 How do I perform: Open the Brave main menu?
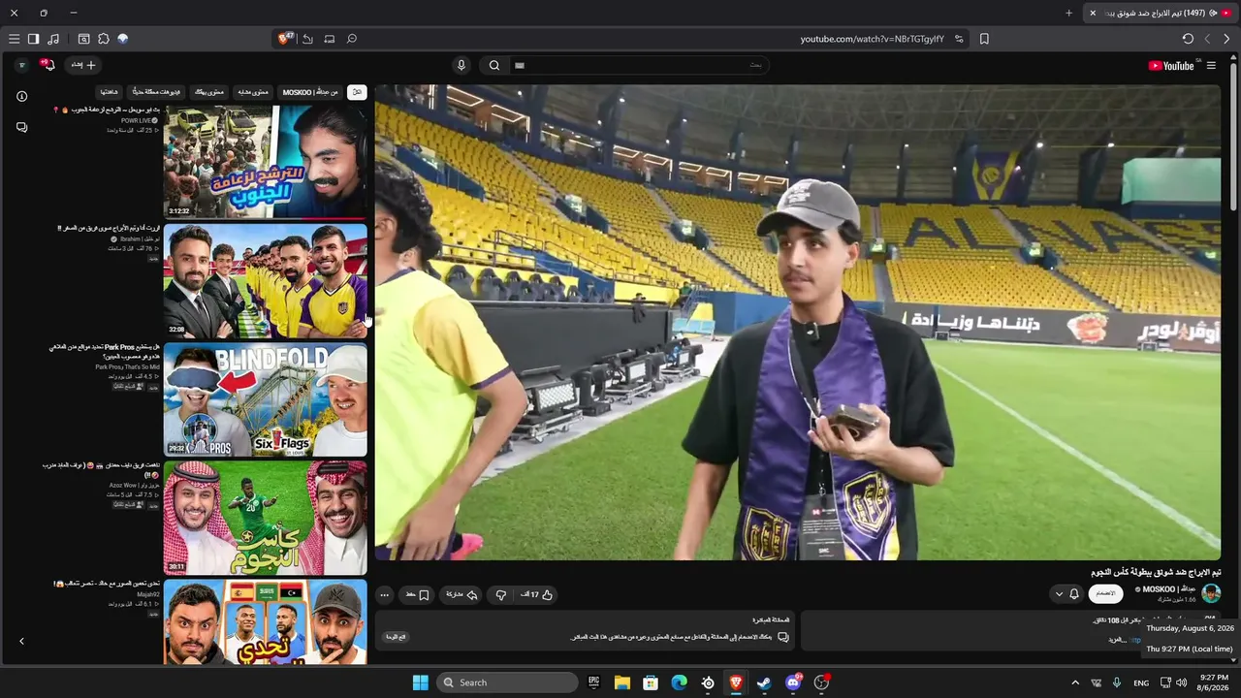coord(14,39)
